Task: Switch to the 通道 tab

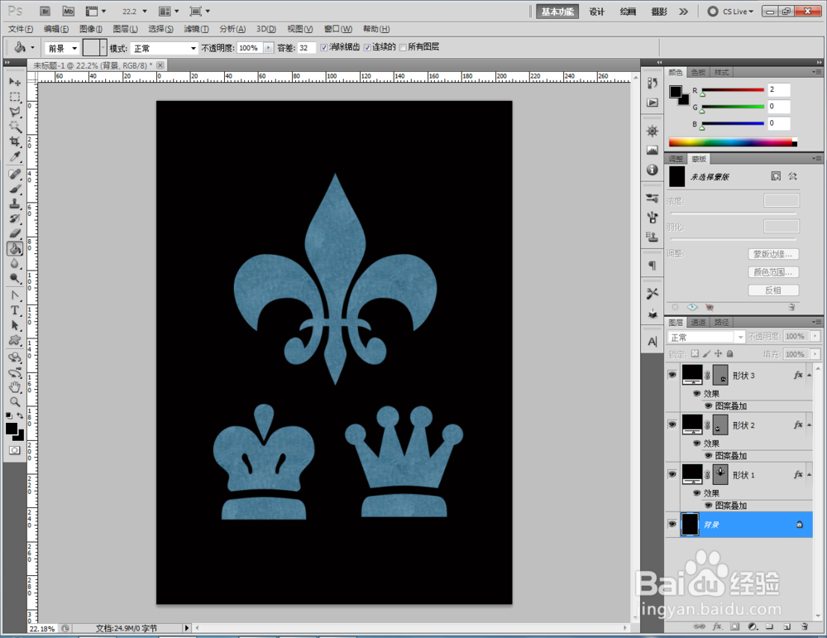Action: pos(698,323)
